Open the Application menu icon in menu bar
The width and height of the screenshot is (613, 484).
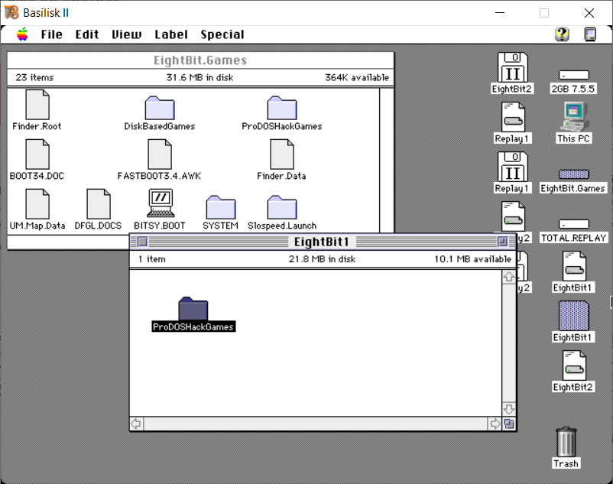tap(590, 34)
